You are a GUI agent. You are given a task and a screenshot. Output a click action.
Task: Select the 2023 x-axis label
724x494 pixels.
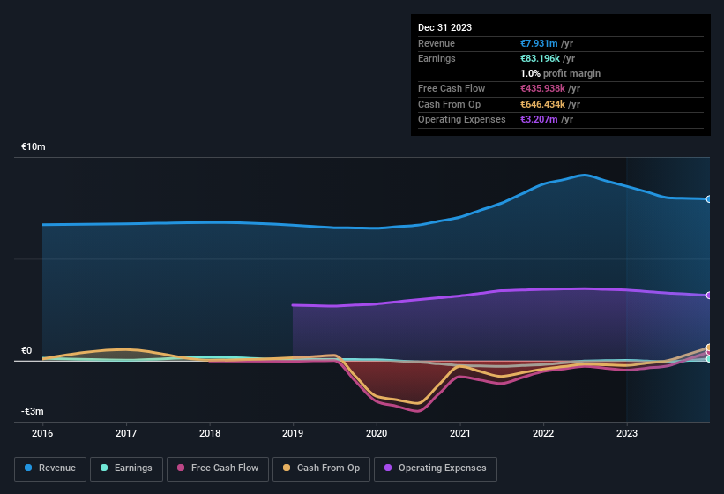pos(627,433)
